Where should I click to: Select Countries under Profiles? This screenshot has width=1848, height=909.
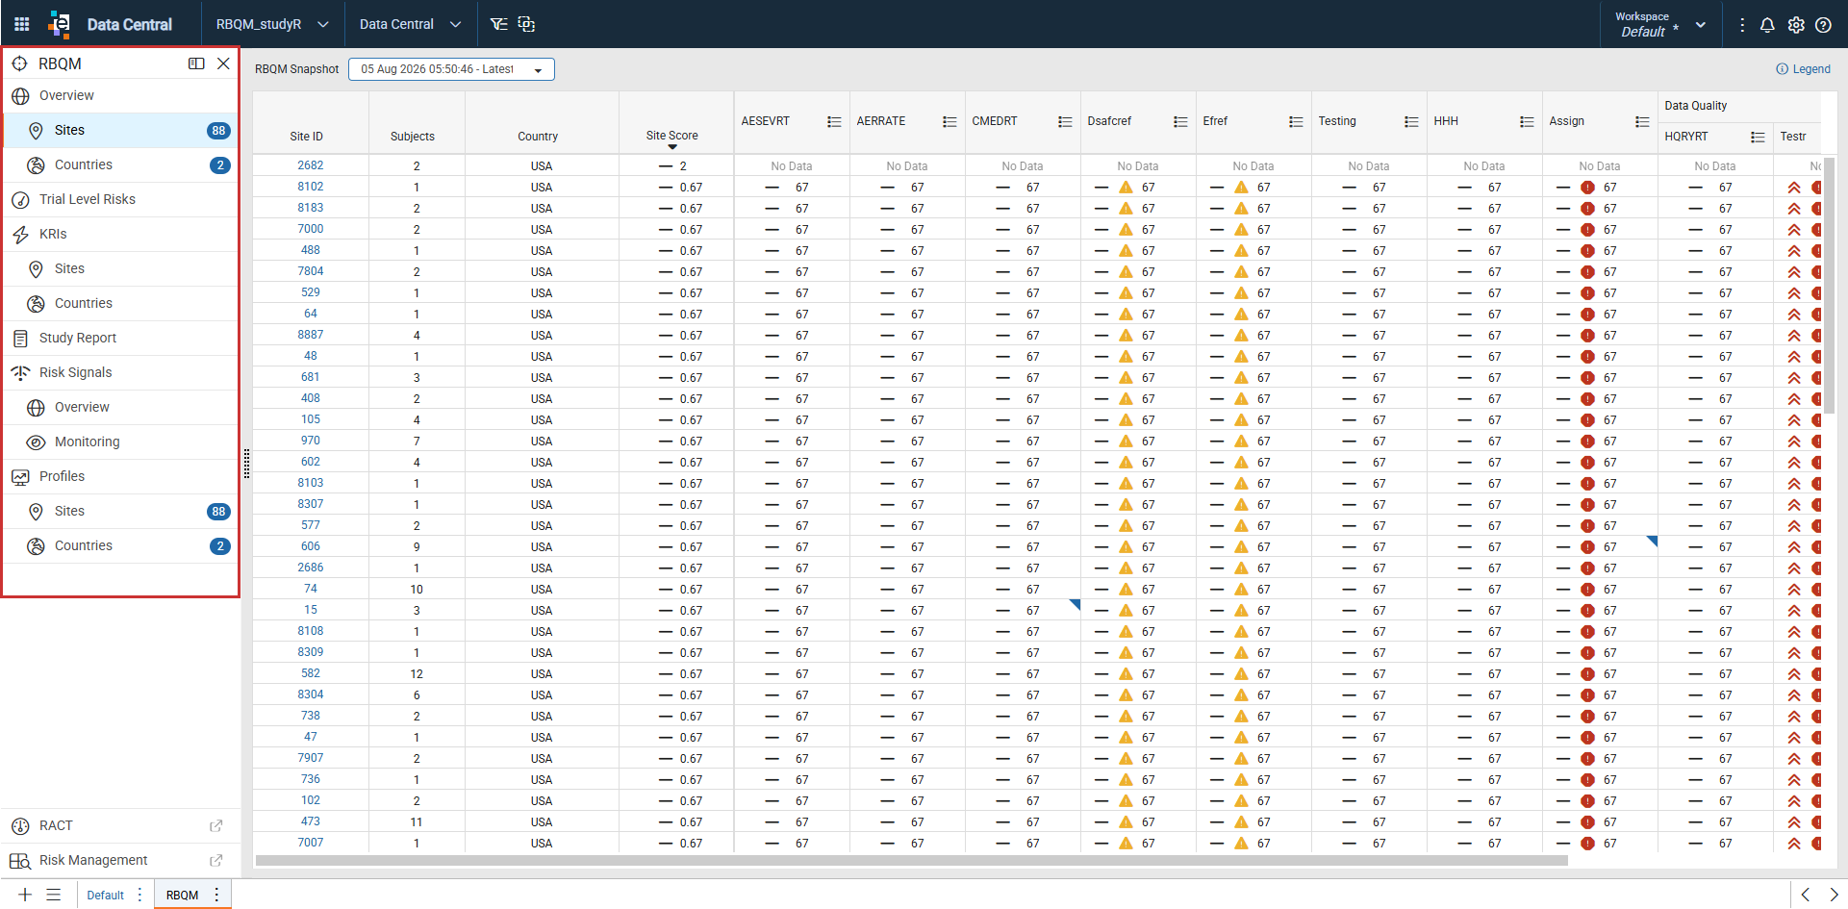120,545
